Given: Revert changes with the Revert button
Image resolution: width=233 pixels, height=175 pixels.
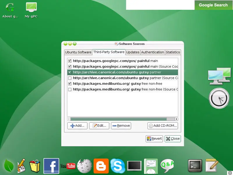Looking at the screenshot, I should (154, 139).
